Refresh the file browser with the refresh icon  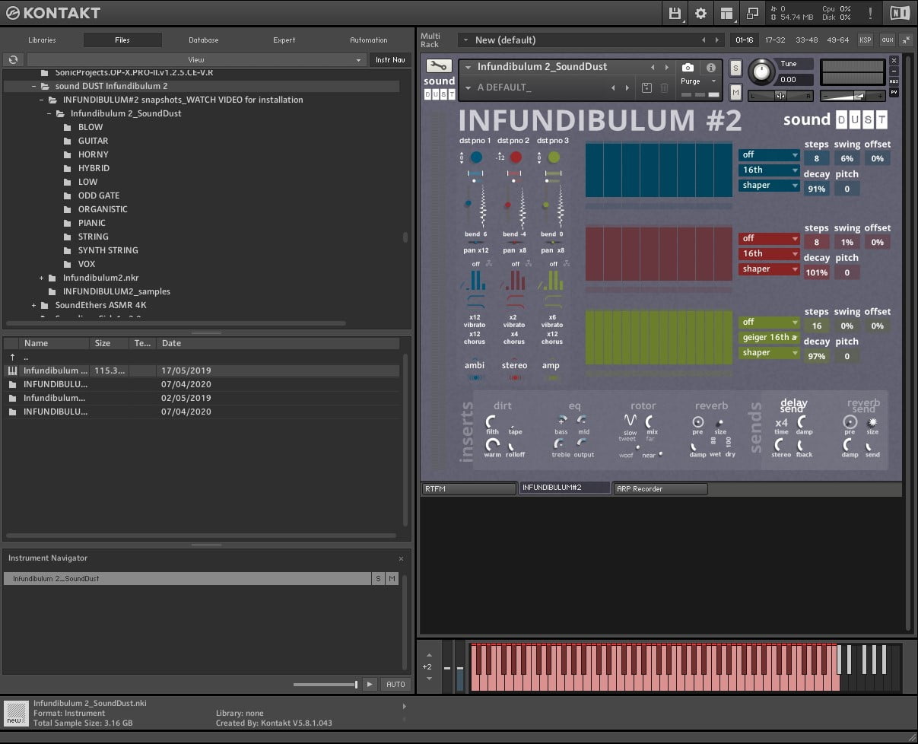coord(13,59)
